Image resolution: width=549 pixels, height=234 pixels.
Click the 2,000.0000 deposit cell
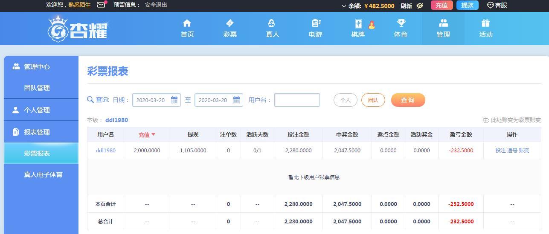point(147,150)
